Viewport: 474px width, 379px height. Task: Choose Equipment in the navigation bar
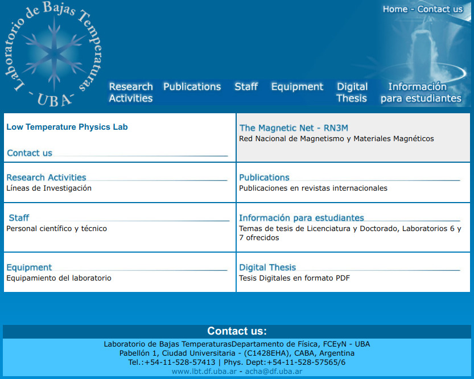coord(297,86)
